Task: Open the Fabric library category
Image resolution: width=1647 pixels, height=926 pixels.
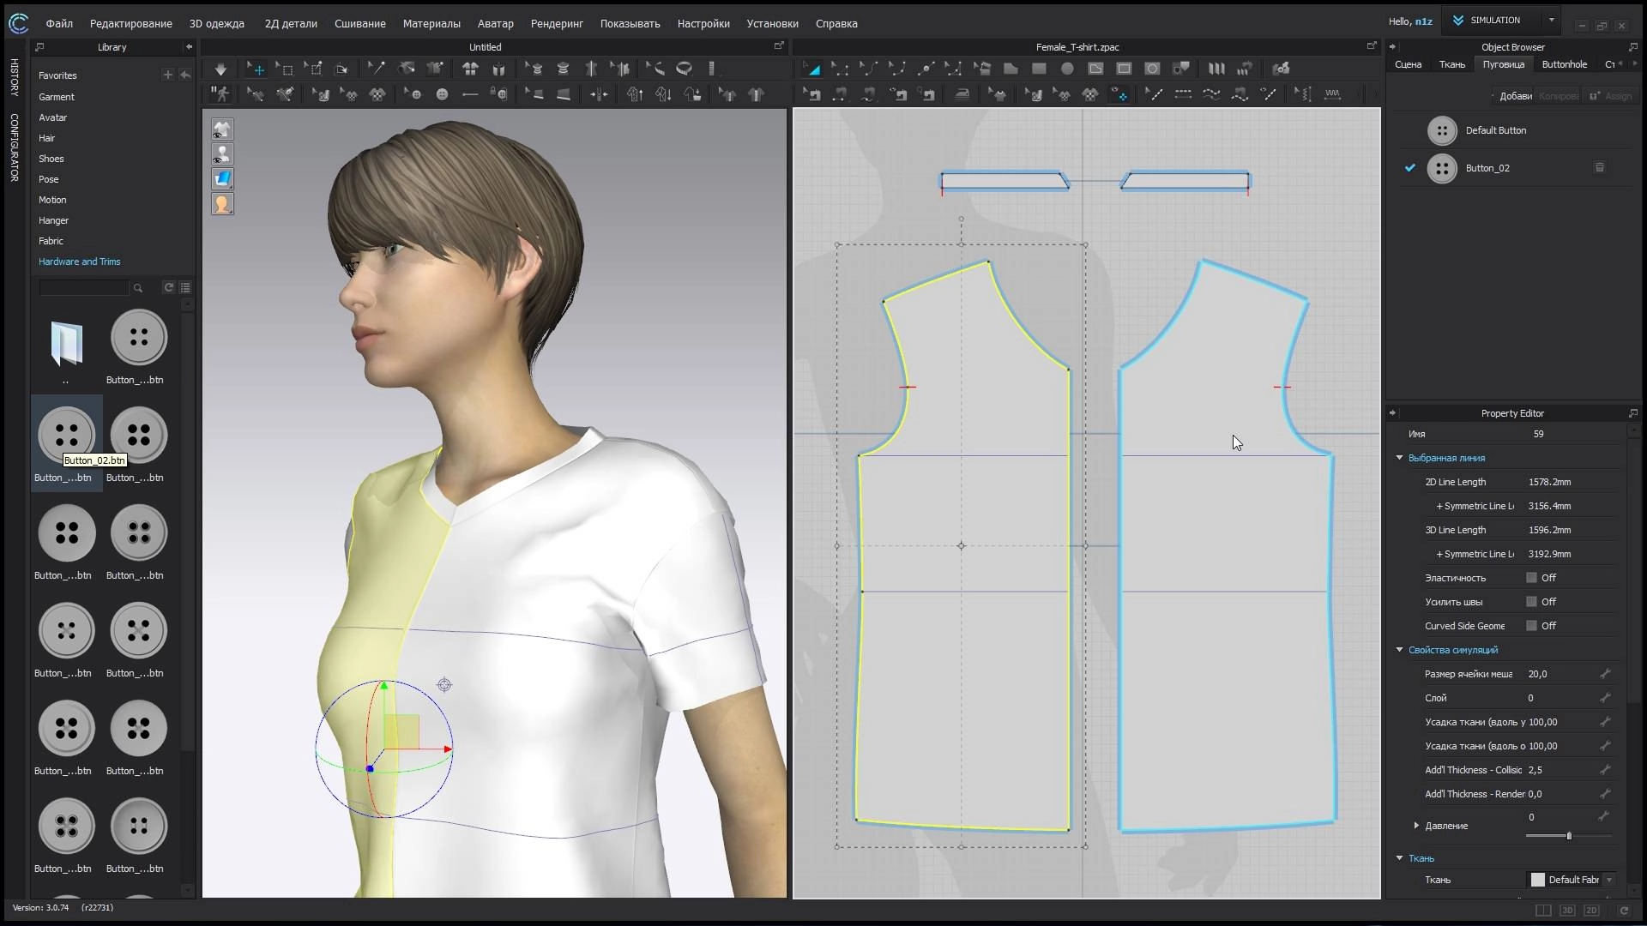Action: pyautogui.click(x=51, y=241)
